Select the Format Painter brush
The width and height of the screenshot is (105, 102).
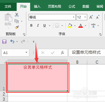point(17,27)
